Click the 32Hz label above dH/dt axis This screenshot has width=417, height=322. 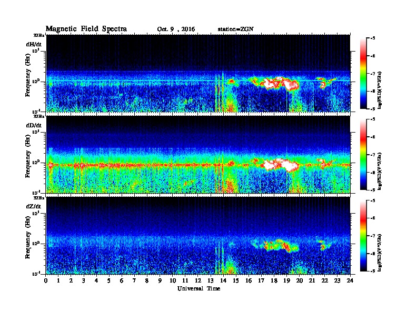39,35
